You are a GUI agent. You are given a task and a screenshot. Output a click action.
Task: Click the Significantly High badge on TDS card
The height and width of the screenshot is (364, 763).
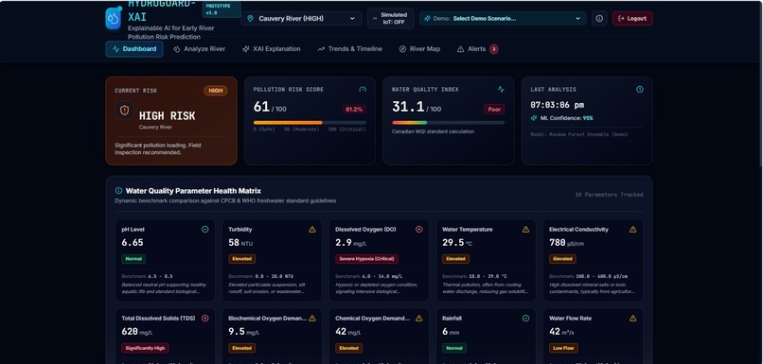point(145,348)
